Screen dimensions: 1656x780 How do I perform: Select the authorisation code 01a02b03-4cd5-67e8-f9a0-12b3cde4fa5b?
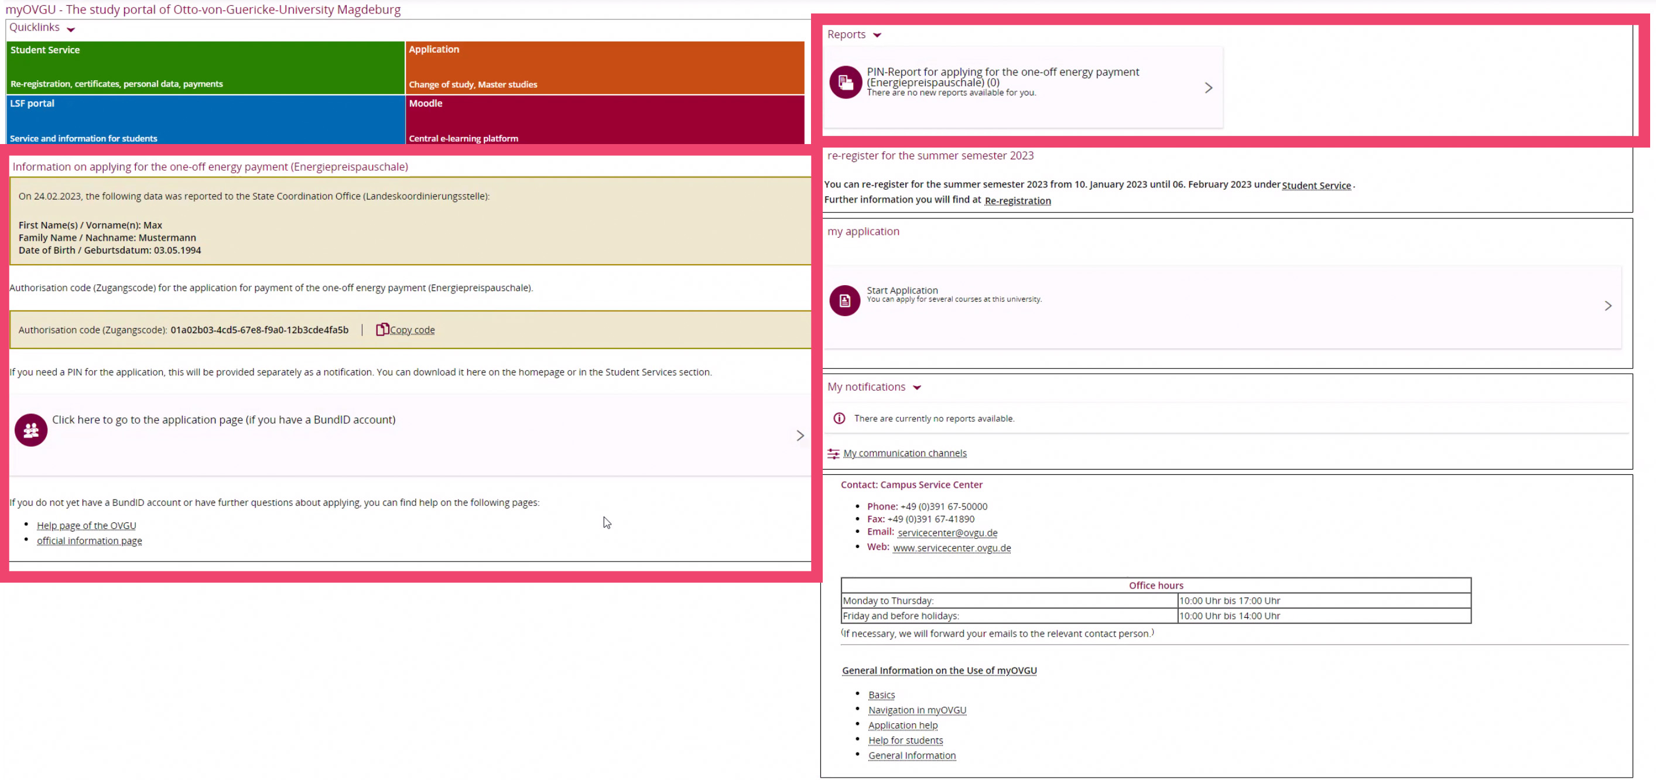259,330
